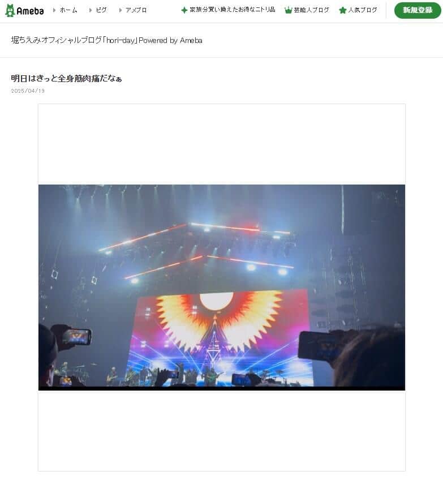Open the 芸能人ブログ link
Viewport: 443px width, 480px height.
(311, 10)
